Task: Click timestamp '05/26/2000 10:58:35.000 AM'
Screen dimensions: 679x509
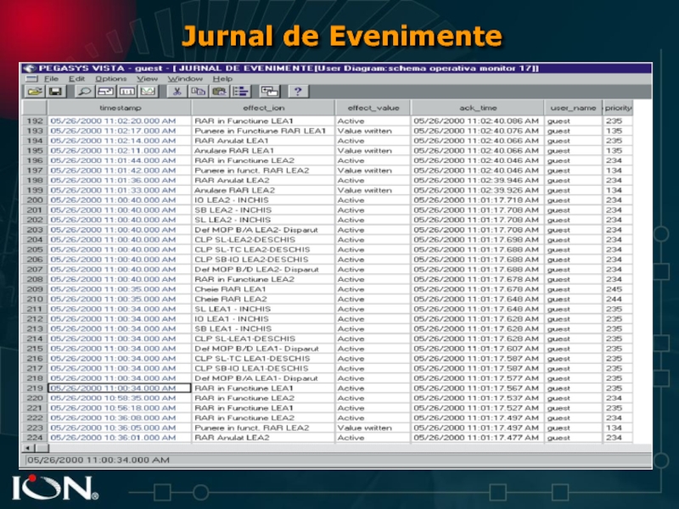Action: click(120, 398)
